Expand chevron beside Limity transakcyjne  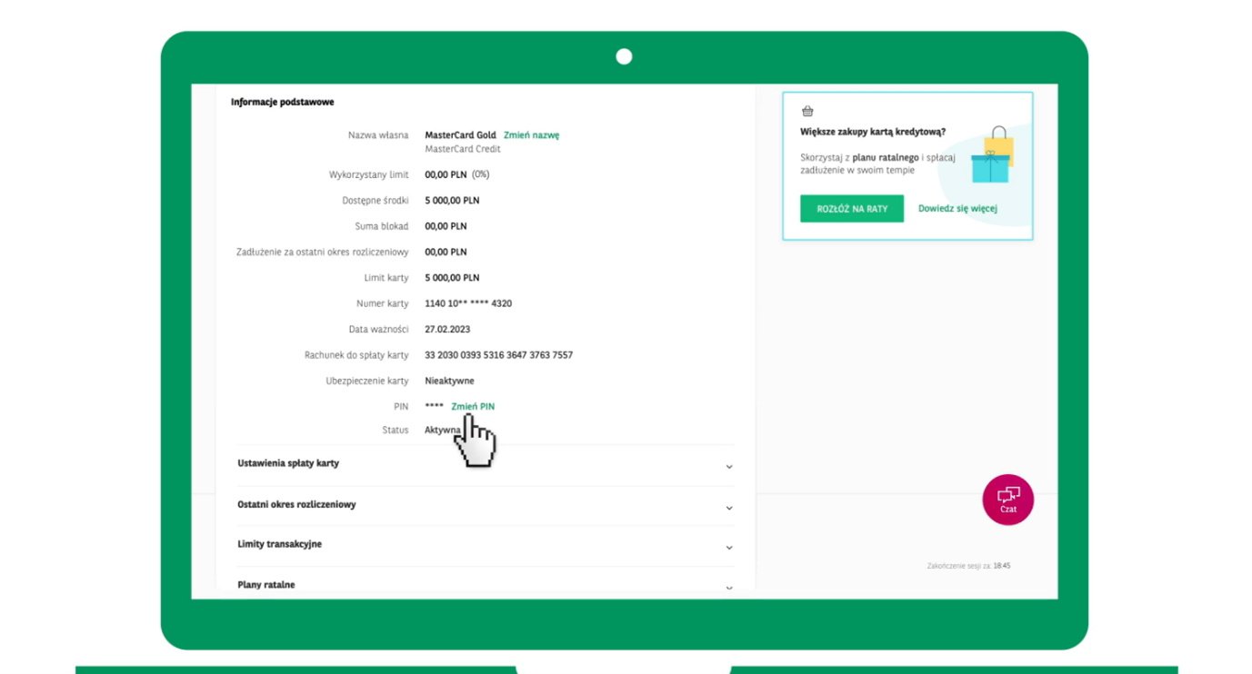point(728,548)
